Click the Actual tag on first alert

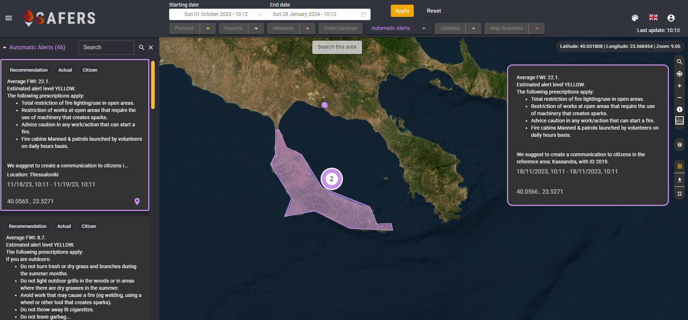click(x=65, y=70)
